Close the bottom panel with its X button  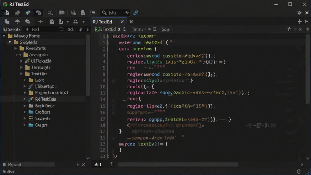pyautogui.click(x=83, y=164)
